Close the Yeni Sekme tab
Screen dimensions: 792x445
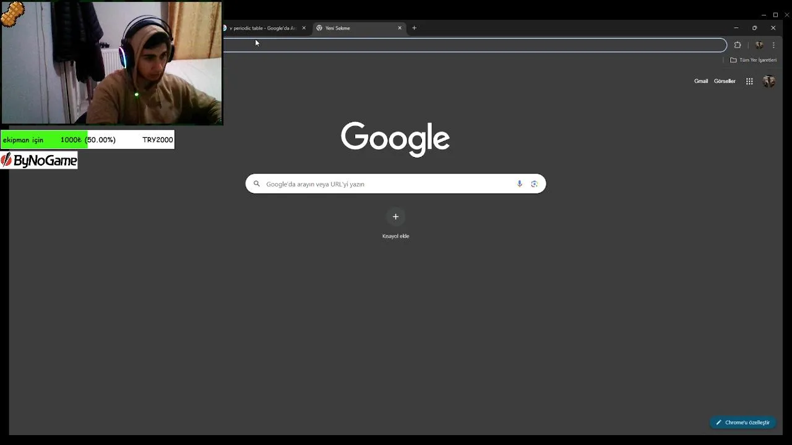tap(400, 28)
